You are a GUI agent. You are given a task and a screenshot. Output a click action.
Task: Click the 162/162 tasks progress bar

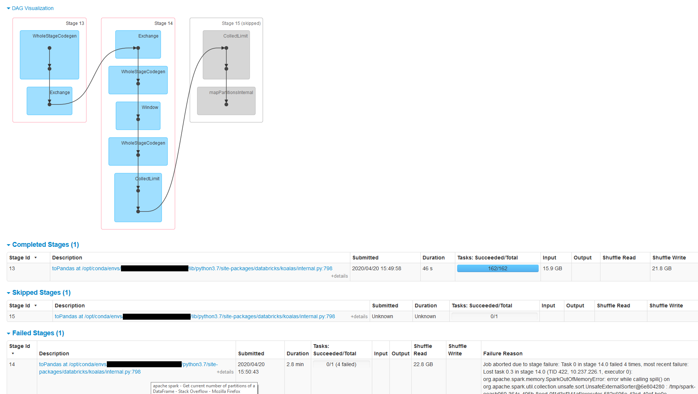[497, 268]
